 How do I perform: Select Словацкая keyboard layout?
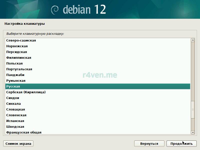[x=15, y=109]
